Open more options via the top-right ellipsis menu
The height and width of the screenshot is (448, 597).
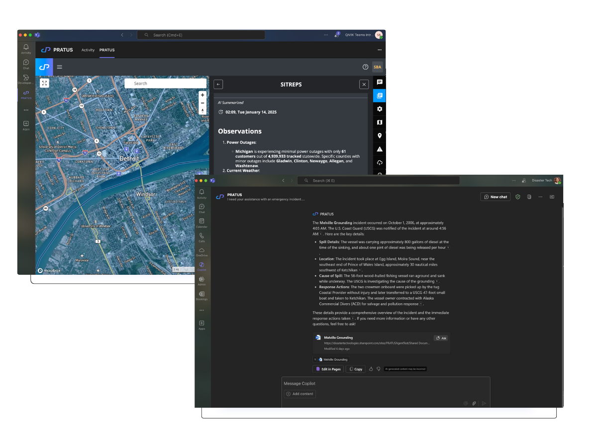(x=379, y=50)
